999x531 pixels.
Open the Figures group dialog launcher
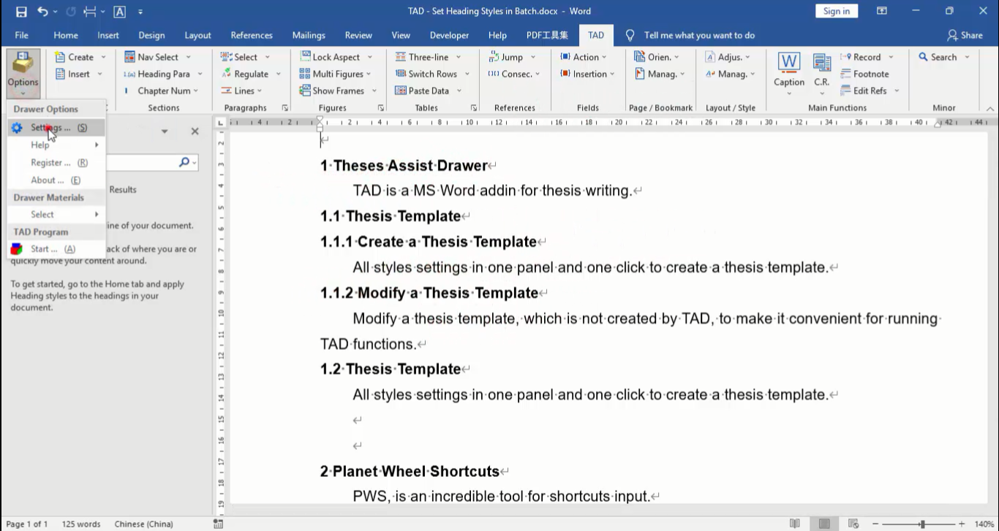(380, 107)
